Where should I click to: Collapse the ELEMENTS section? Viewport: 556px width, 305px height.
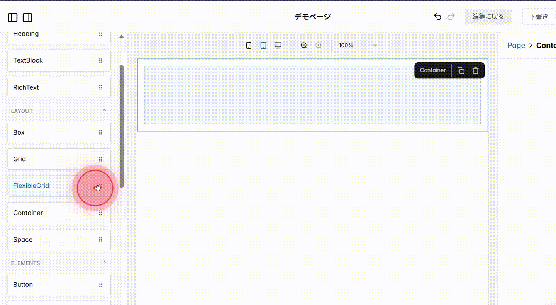coord(104,262)
